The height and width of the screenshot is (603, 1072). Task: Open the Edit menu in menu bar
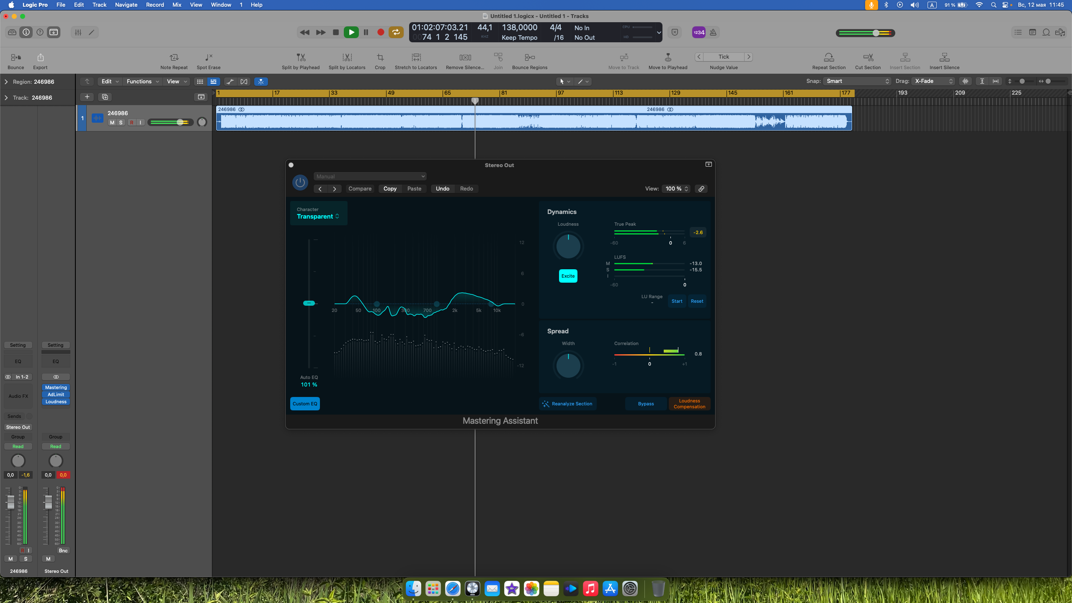80,5
